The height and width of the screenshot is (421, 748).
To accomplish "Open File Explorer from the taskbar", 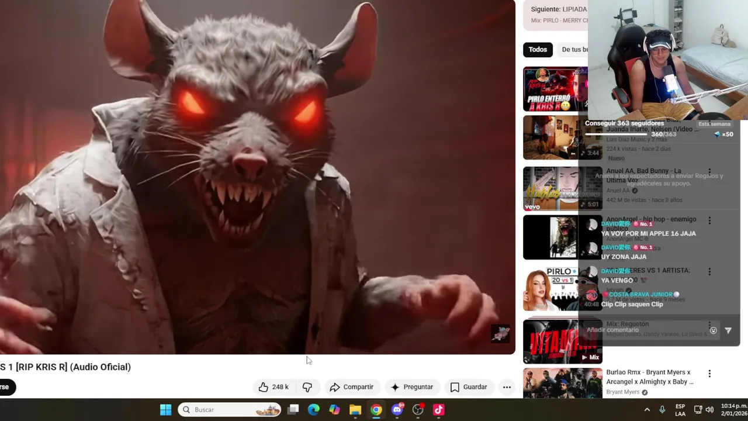I will click(355, 410).
